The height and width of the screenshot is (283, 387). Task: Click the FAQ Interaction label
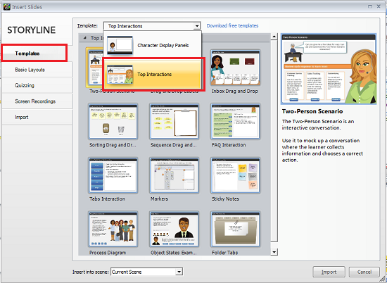click(x=229, y=145)
